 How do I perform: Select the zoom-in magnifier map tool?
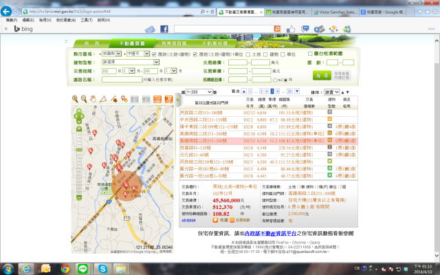[75, 99]
